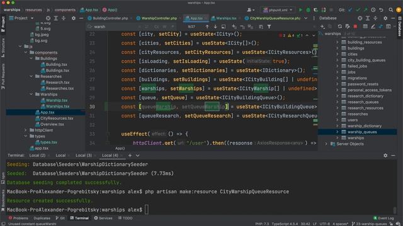Update project from Git with the blue arrow icon
The image size is (403, 226).
point(350,10)
